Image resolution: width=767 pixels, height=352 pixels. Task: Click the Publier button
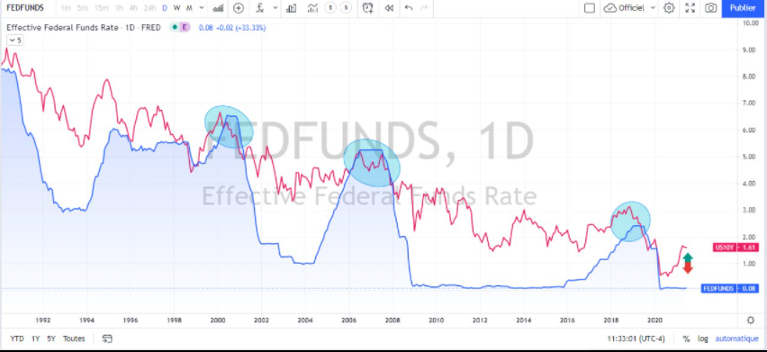point(743,8)
